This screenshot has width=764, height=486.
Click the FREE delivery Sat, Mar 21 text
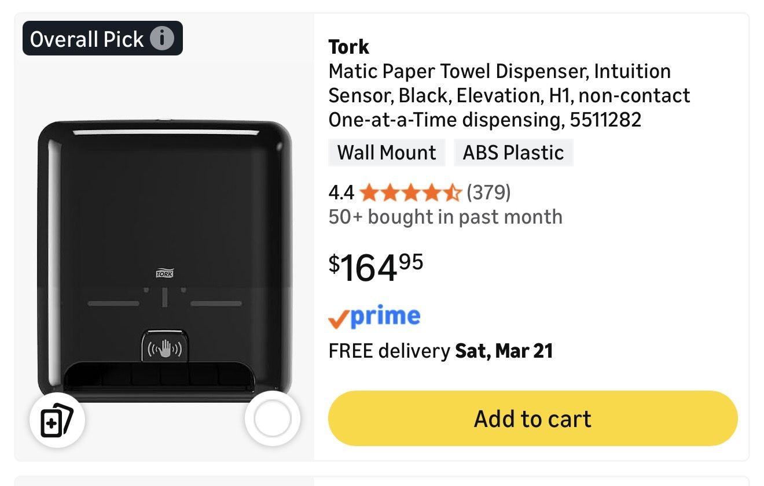pos(440,351)
